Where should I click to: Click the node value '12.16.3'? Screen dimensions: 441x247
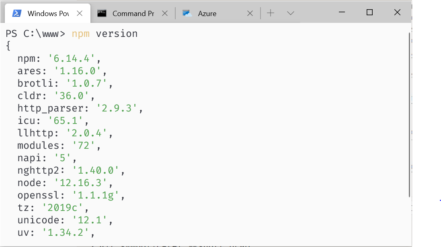(x=80, y=183)
